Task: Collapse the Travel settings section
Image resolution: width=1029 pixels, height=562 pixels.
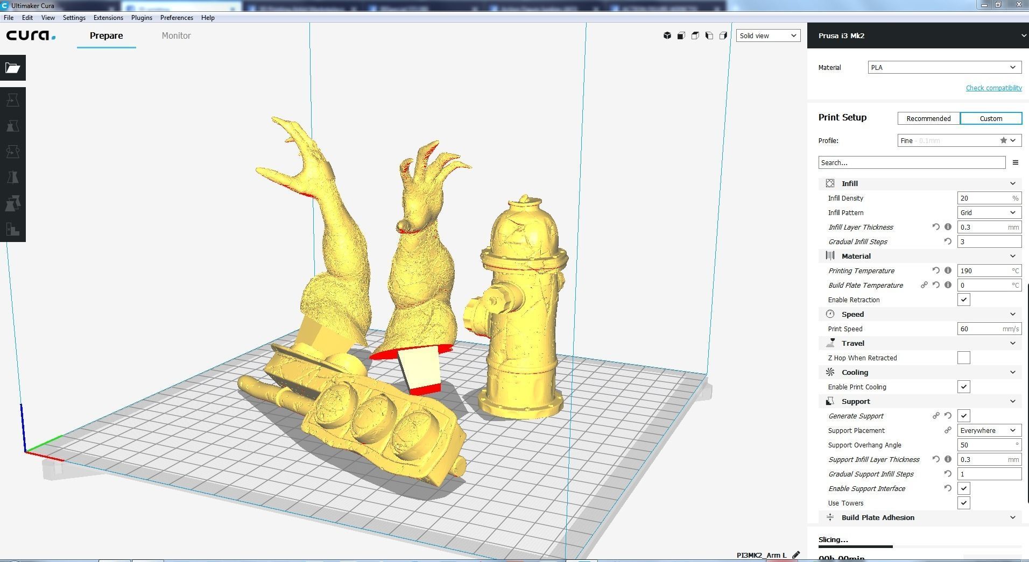Action: pos(920,343)
